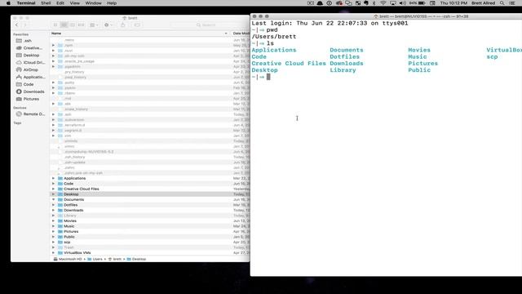This screenshot has width=522, height=294.
Task: Click the Finder share button
Action: point(123,25)
